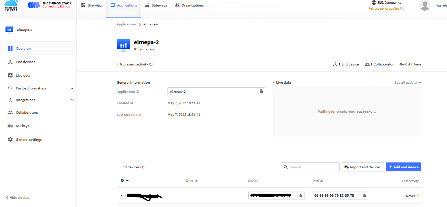Open the Gateways tab
The height and width of the screenshot is (207, 447).
(x=156, y=5)
